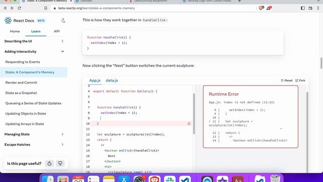
Task: Open Finder from the dock
Action: pos(47,179)
